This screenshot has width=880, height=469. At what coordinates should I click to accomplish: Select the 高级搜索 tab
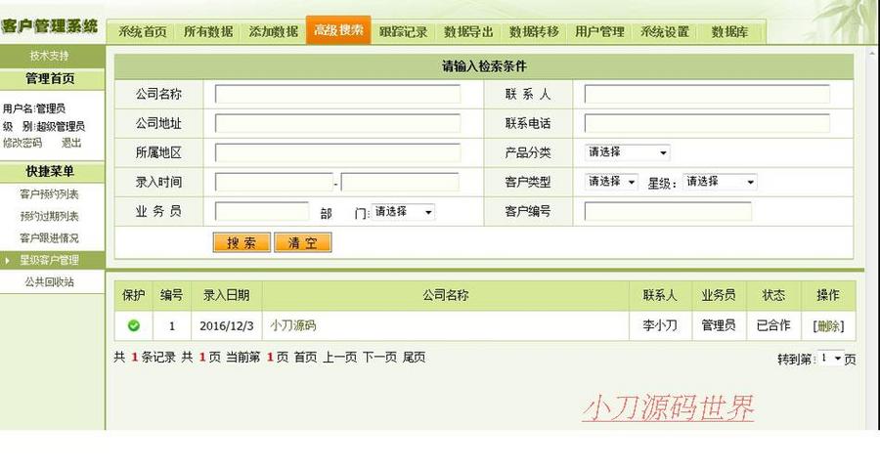tap(338, 29)
